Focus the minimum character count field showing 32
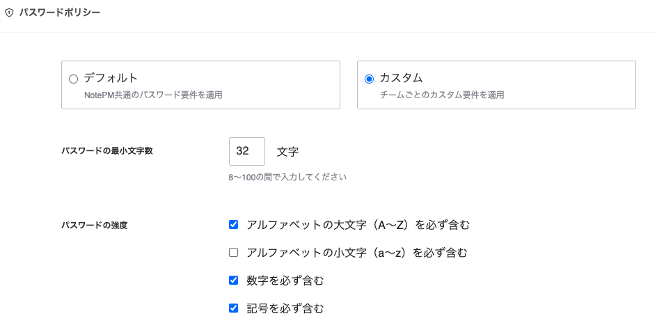 (x=246, y=151)
